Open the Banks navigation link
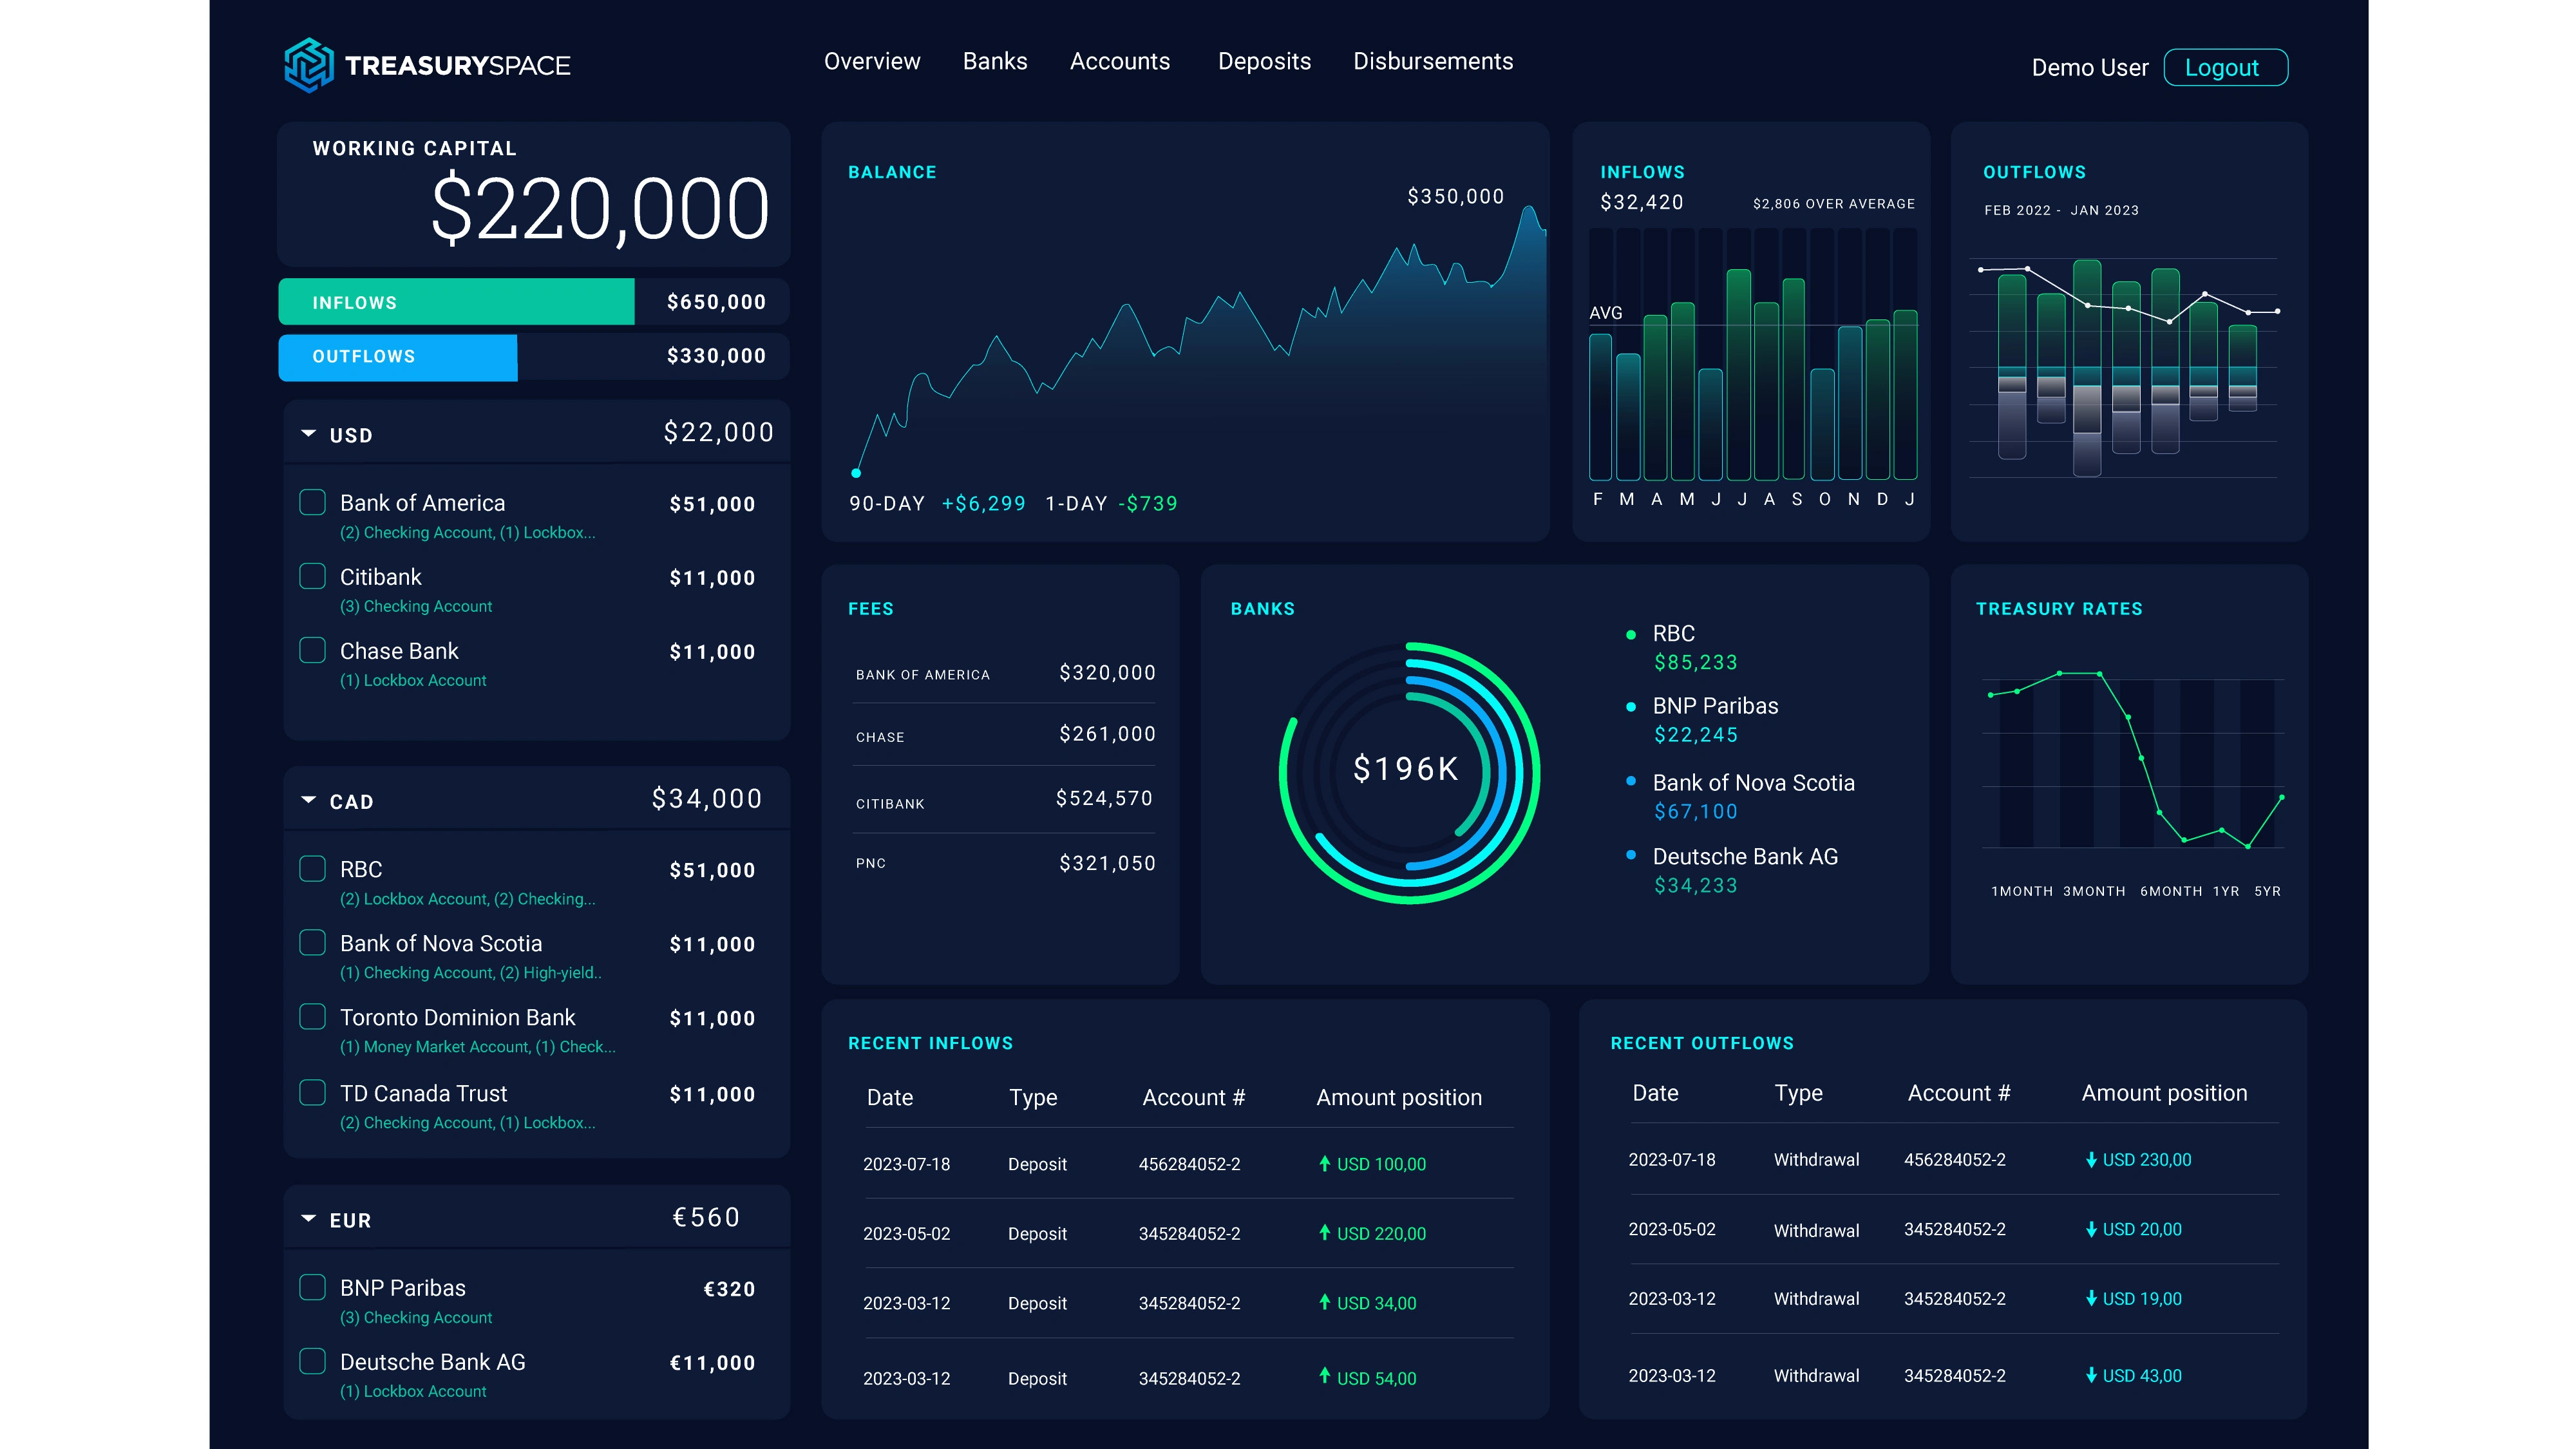 [994, 61]
